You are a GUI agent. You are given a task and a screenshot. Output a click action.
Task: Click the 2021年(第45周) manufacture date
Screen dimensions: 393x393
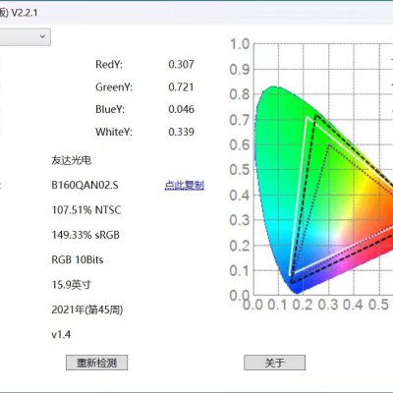tap(87, 309)
